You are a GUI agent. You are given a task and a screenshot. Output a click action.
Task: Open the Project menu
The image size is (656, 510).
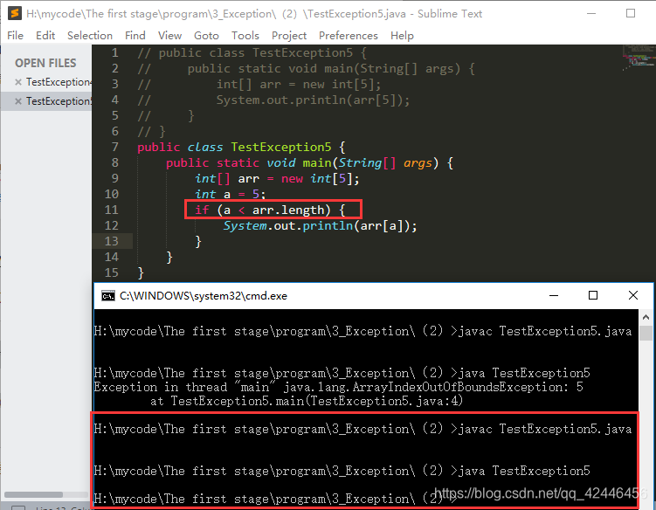(x=288, y=36)
